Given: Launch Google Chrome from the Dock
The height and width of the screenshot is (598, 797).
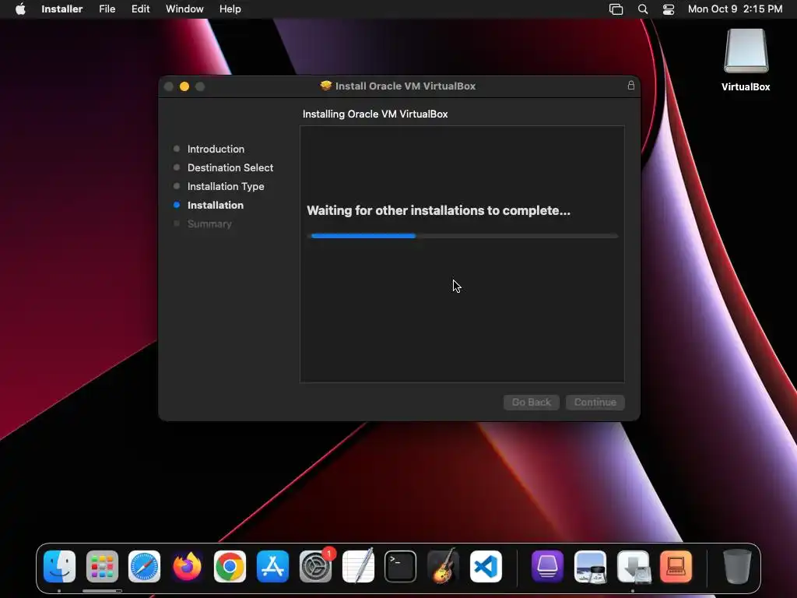Looking at the screenshot, I should tap(230, 567).
